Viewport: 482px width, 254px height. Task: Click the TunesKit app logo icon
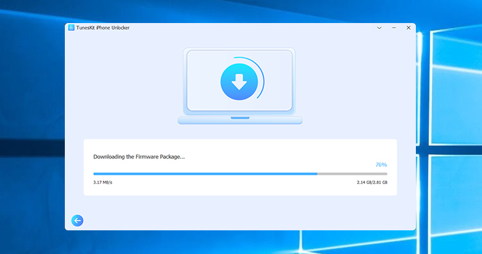(71, 28)
